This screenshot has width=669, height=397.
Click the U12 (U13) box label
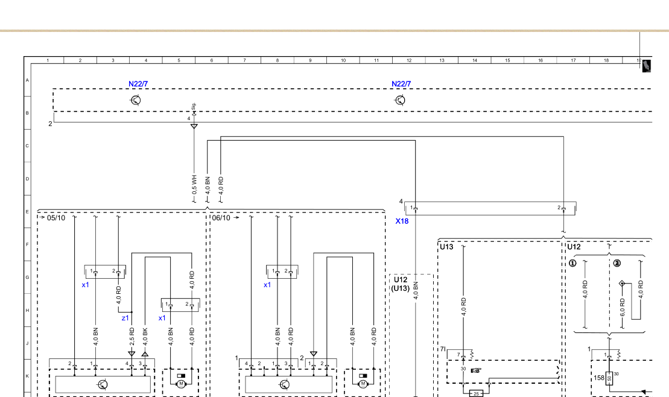coord(400,284)
